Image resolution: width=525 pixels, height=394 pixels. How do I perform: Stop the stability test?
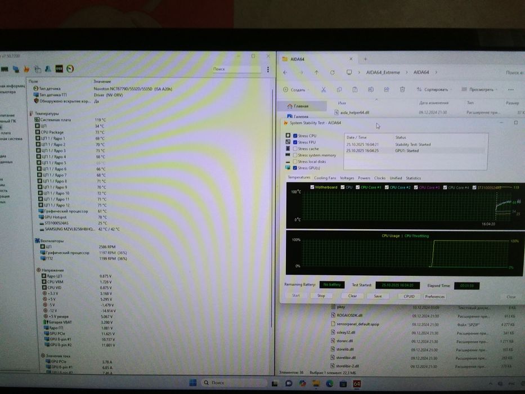coord(321,295)
